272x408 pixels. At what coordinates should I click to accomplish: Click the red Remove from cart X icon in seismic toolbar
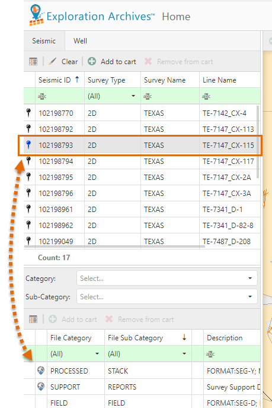[148, 61]
